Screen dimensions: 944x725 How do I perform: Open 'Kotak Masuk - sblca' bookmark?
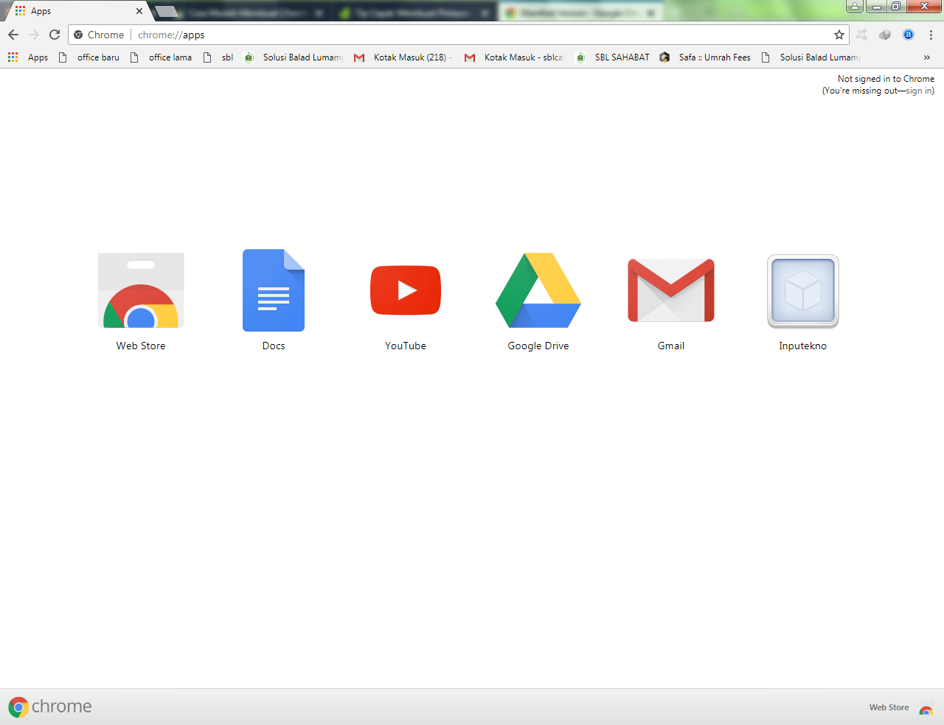(515, 57)
